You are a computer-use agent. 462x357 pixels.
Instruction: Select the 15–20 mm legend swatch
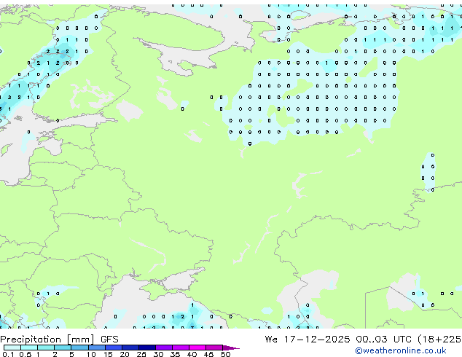pos(114,348)
